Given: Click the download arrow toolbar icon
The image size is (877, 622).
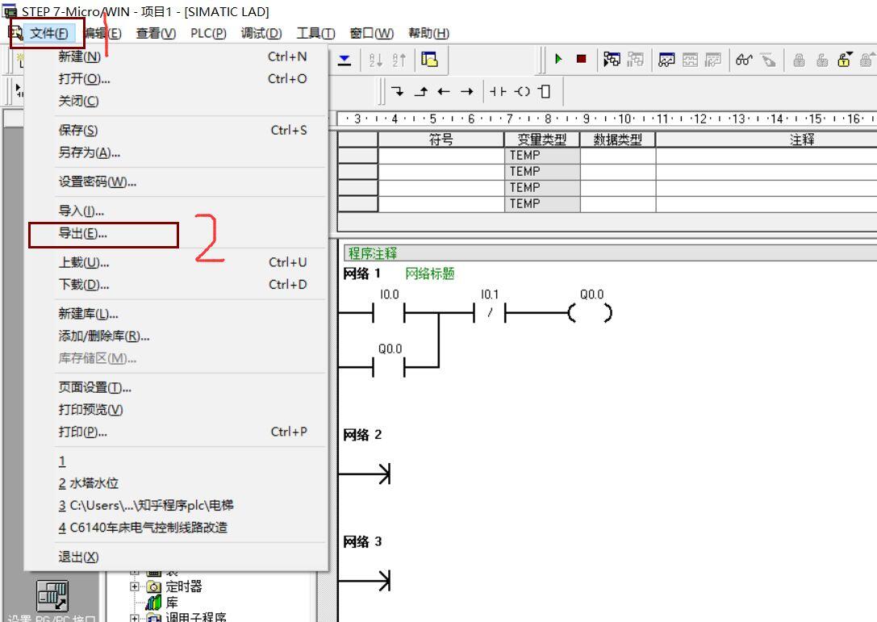Looking at the screenshot, I should coord(345,59).
